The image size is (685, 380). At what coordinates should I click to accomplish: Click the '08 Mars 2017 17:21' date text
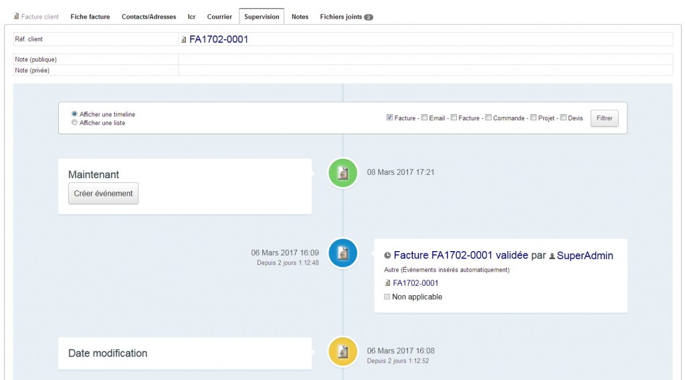tap(401, 172)
